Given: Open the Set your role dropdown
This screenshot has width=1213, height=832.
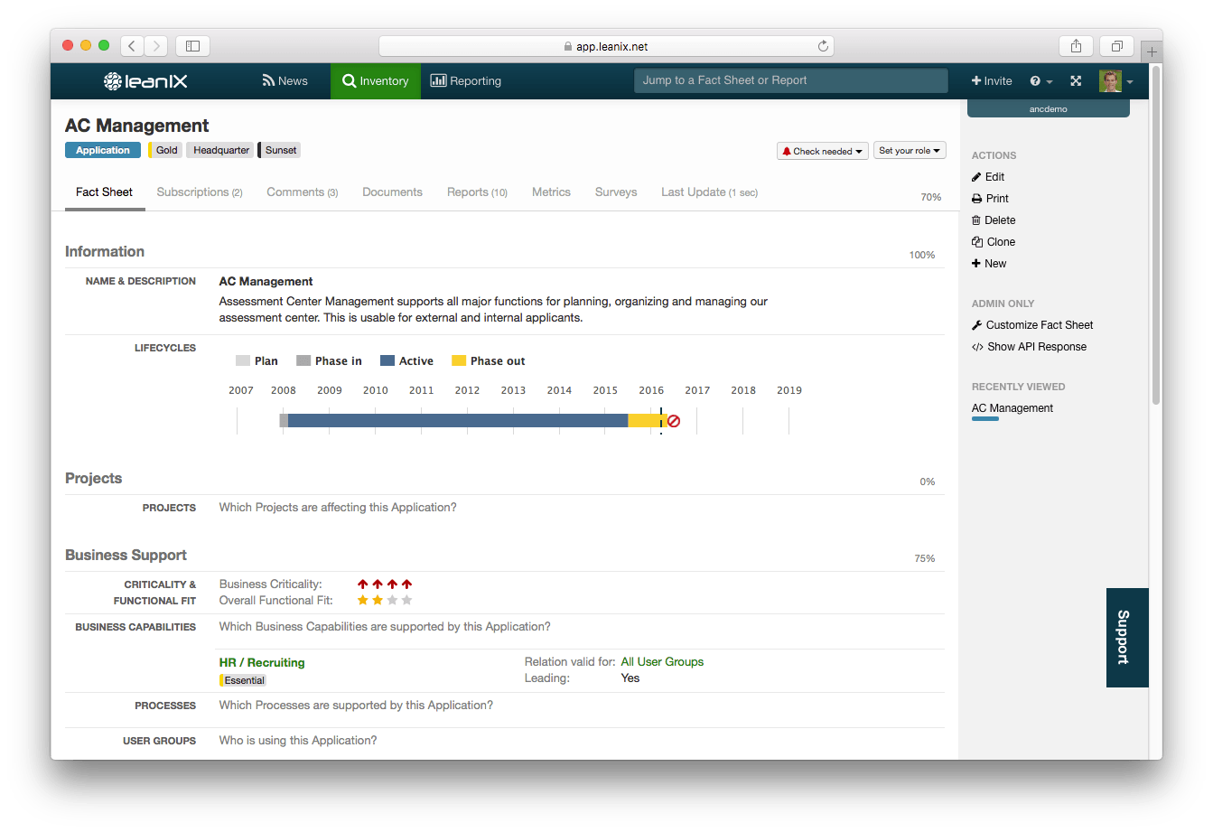Looking at the screenshot, I should 910,151.
